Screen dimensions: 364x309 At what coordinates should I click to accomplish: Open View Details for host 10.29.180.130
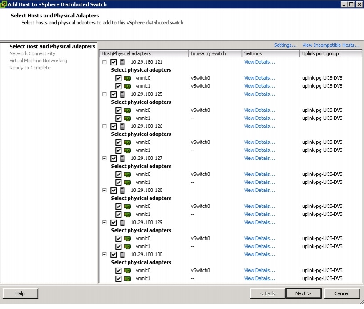coord(259,254)
